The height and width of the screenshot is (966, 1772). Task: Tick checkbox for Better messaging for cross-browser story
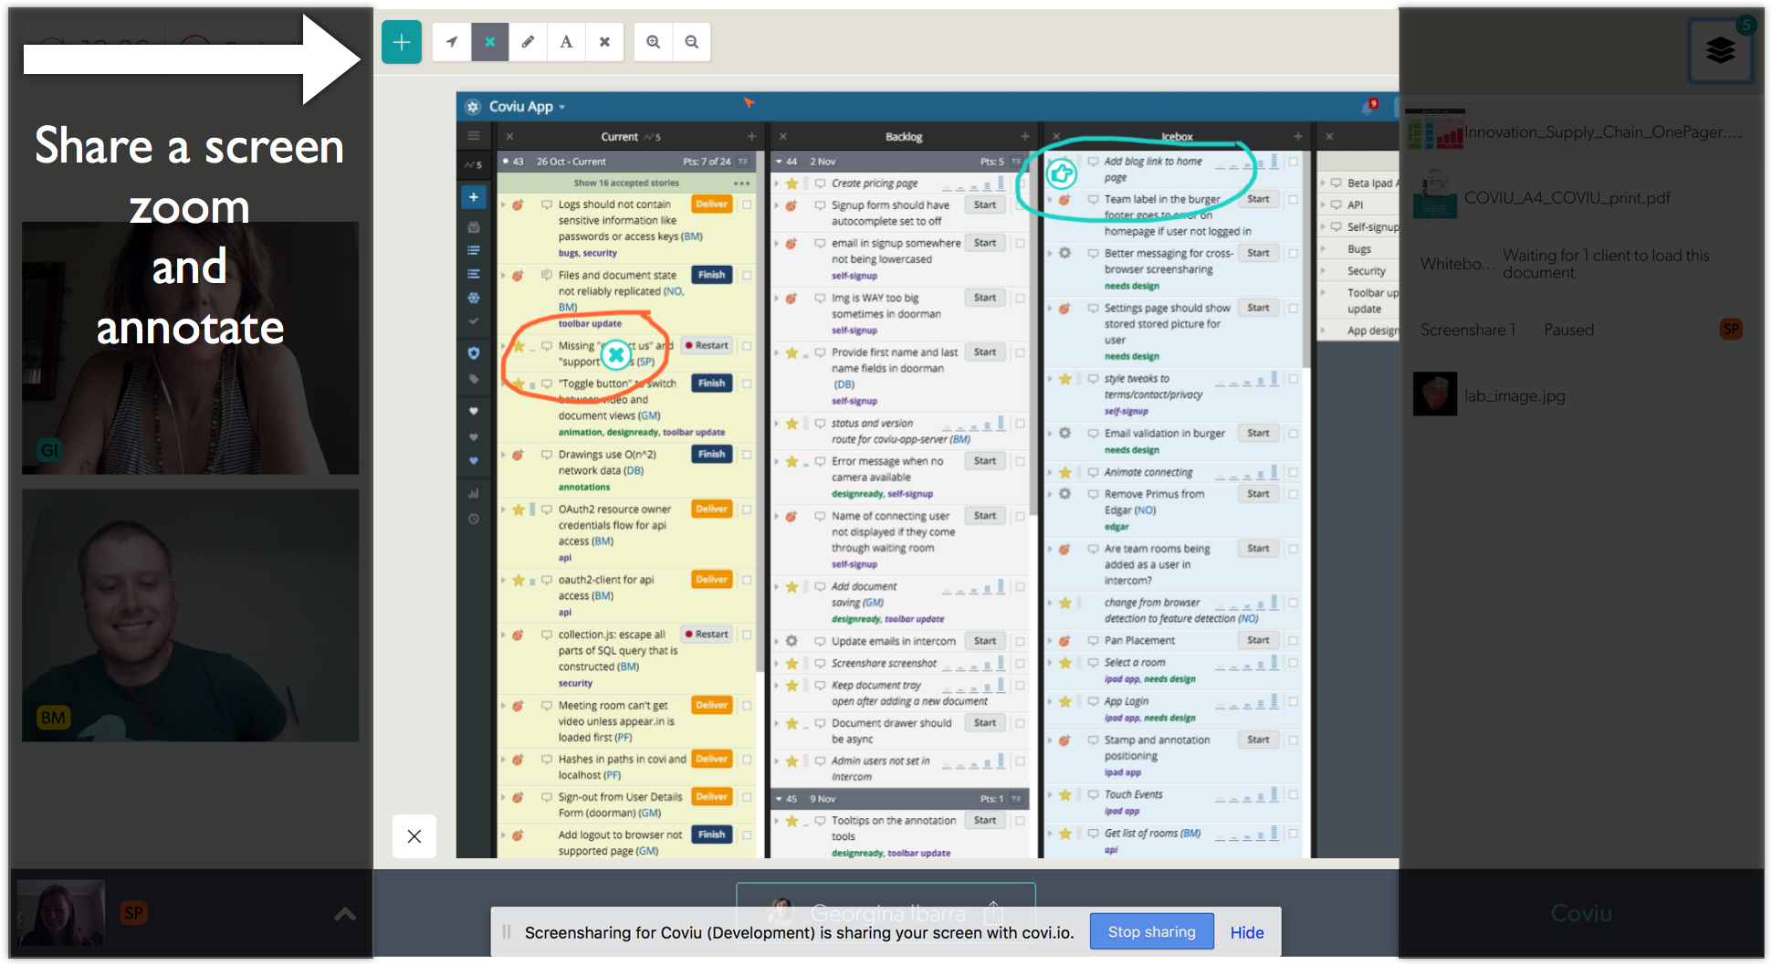[x=1293, y=254]
